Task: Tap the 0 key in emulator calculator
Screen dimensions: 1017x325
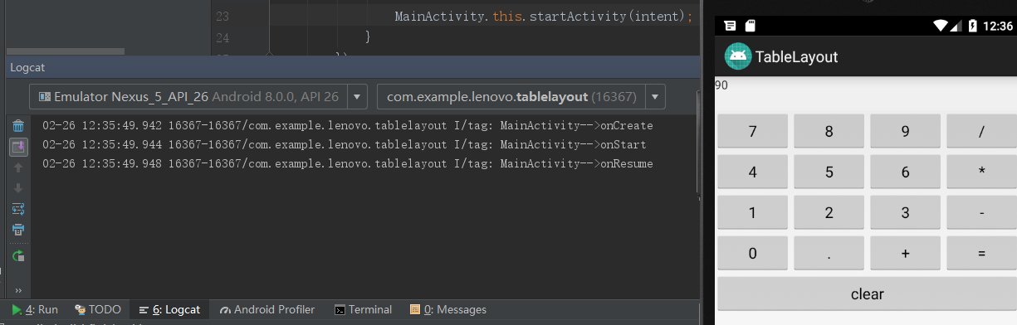Action: click(752, 254)
